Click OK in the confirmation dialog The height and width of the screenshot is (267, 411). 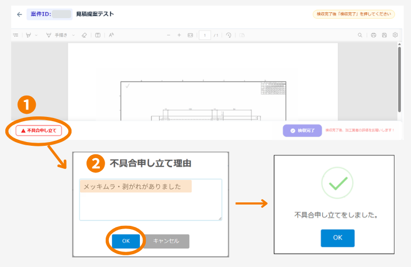click(337, 238)
